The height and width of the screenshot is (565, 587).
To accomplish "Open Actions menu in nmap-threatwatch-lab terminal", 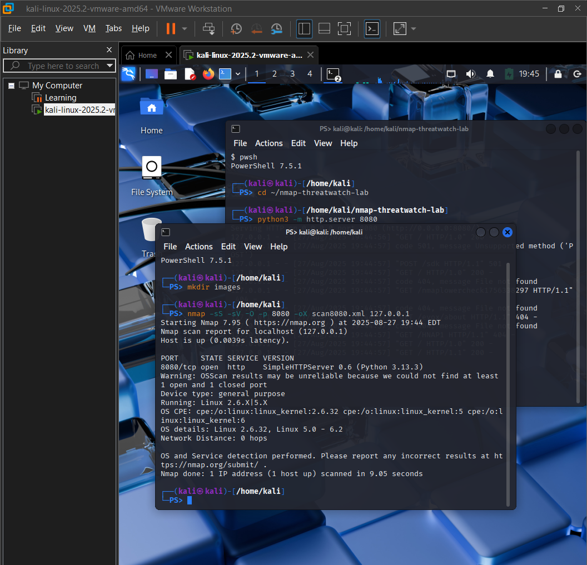I will pyautogui.click(x=269, y=143).
